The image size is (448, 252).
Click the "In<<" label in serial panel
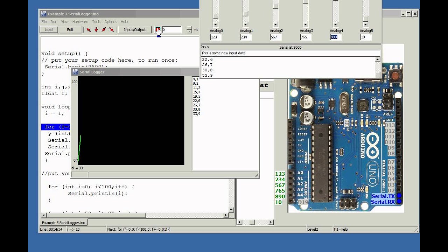(205, 47)
